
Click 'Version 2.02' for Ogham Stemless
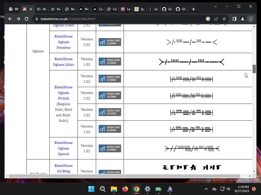(x=87, y=42)
